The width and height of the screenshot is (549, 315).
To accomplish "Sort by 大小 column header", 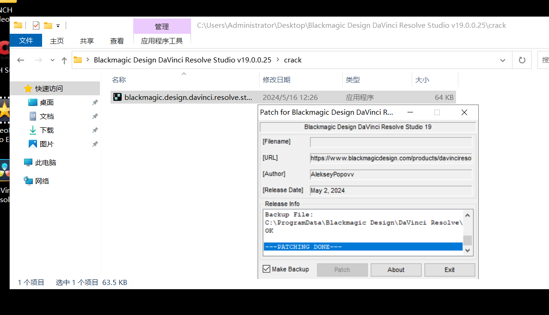I will coord(422,80).
